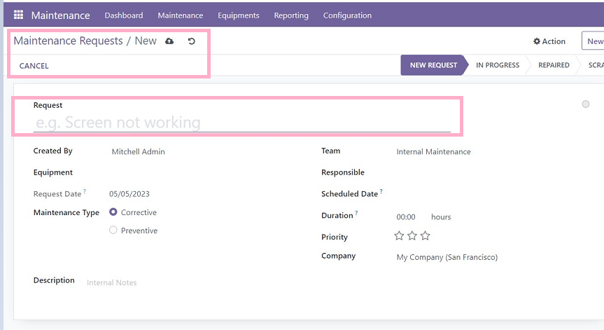The image size is (604, 330).
Task: Select Preventive maintenance type
Action: tap(113, 230)
